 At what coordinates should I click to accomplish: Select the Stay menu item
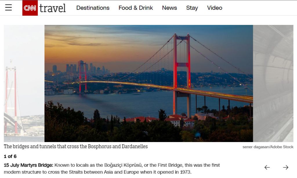[x=192, y=8]
